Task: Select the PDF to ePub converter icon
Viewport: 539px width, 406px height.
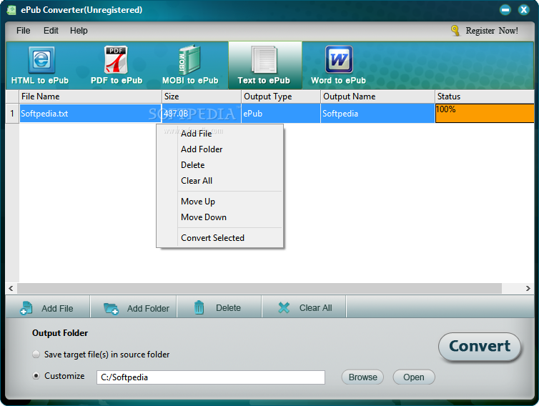Action: pos(117,60)
